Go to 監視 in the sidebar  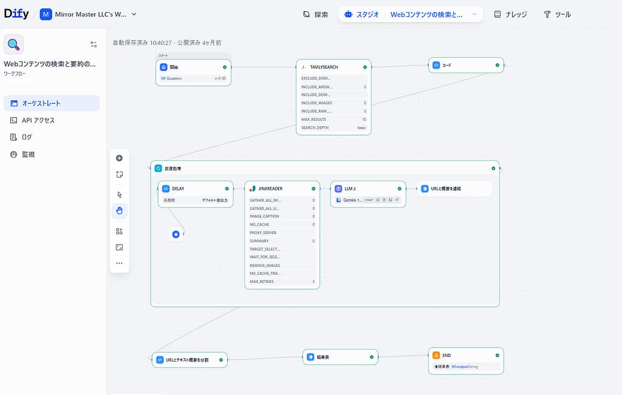[28, 154]
